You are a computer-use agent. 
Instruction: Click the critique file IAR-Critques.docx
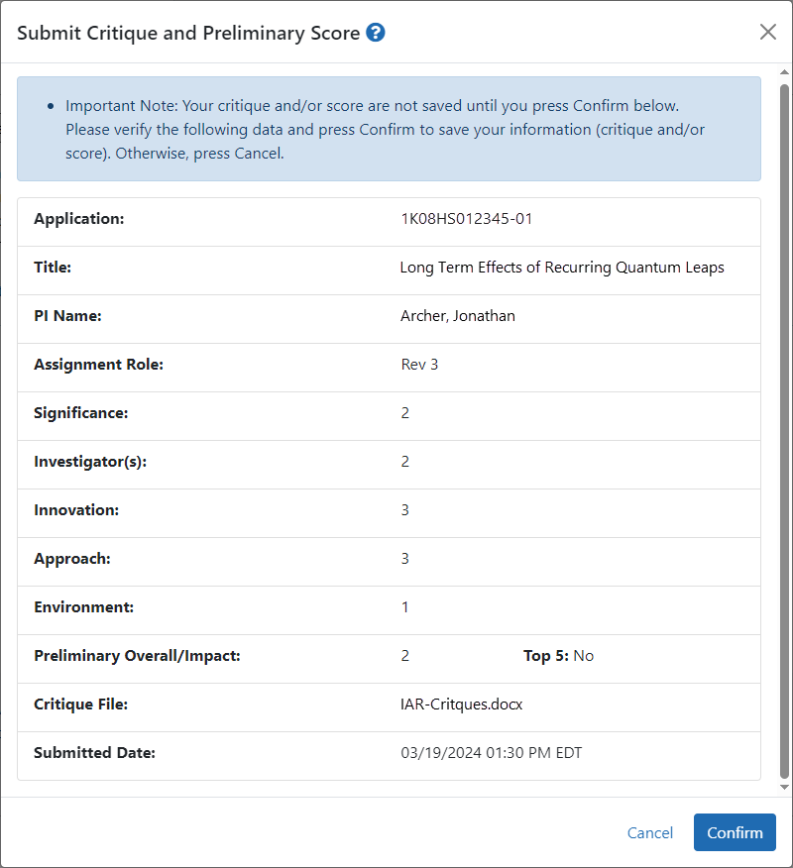(x=461, y=705)
